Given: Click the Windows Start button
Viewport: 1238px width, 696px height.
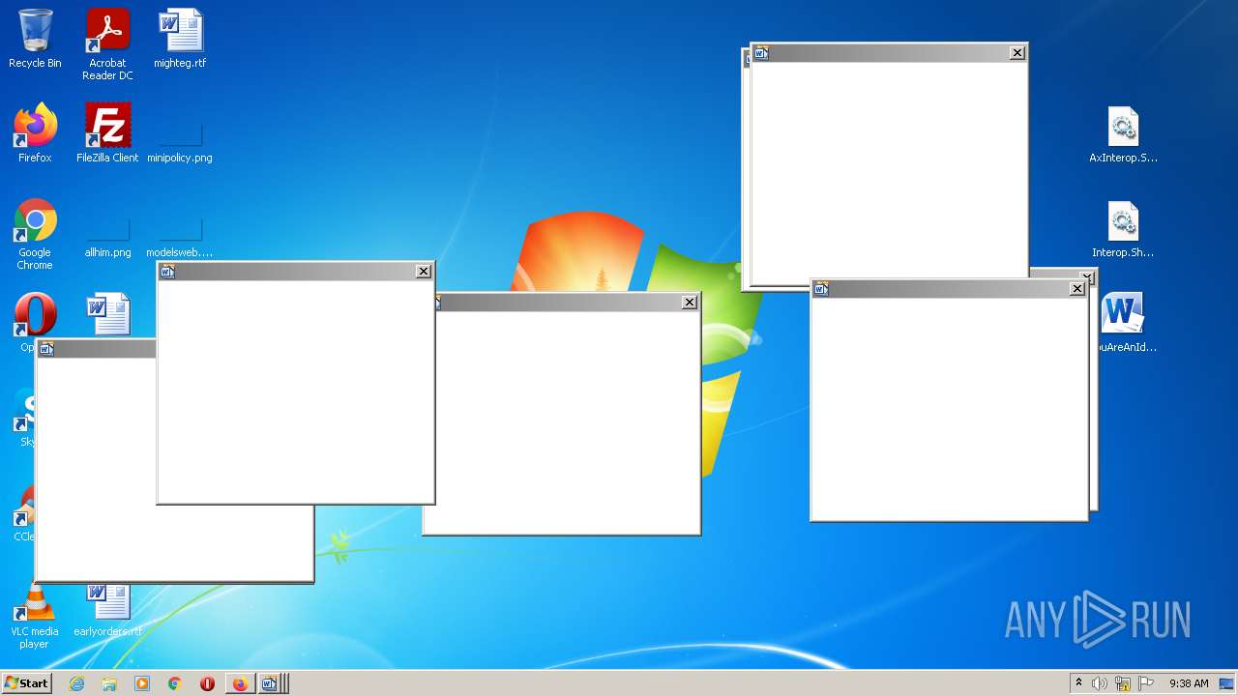Looking at the screenshot, I should [x=26, y=683].
